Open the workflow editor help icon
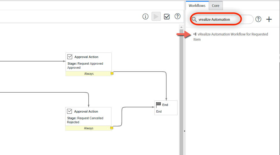Image resolution: width=280 pixels, height=155 pixels. pyautogui.click(x=178, y=16)
